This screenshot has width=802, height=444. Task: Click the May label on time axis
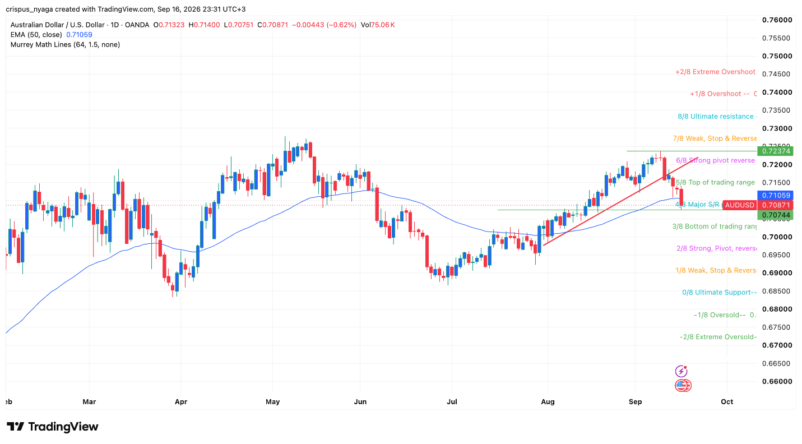click(x=272, y=402)
